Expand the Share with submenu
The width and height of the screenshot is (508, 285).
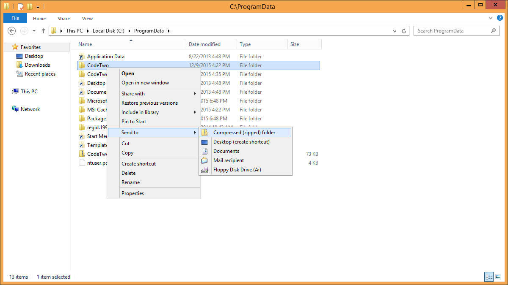pos(133,93)
